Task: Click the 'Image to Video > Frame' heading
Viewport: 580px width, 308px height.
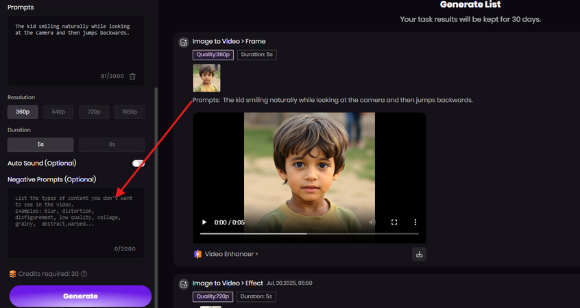Action: click(229, 41)
